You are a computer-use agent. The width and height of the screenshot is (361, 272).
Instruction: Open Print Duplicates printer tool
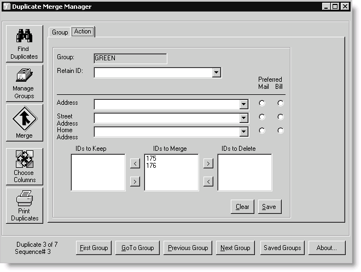25,206
